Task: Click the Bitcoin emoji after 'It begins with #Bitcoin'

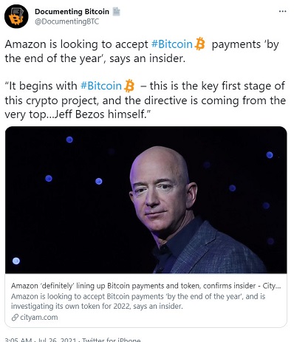Action: click(x=129, y=86)
